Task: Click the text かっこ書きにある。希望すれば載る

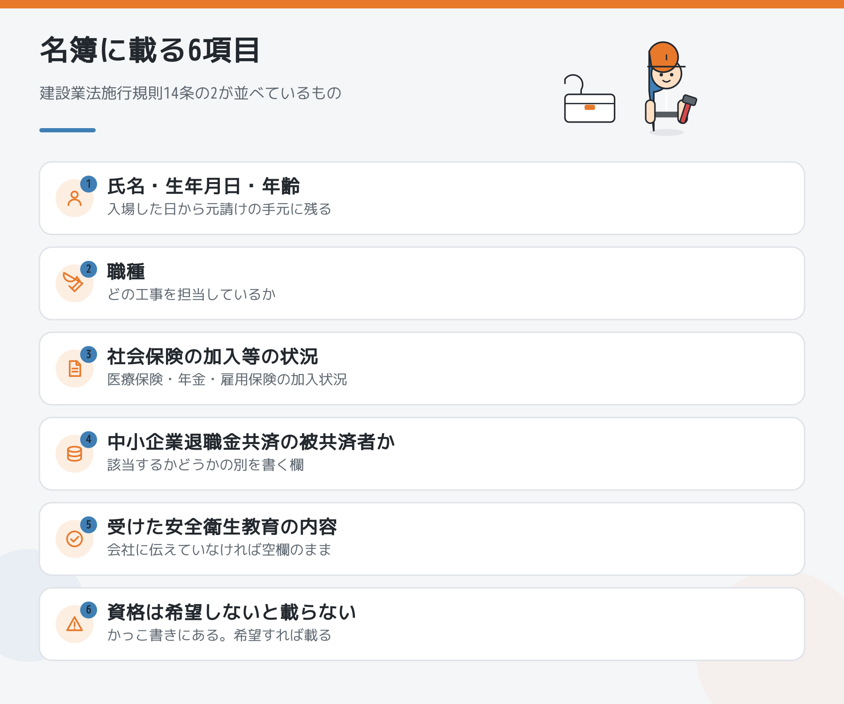Action: [219, 635]
